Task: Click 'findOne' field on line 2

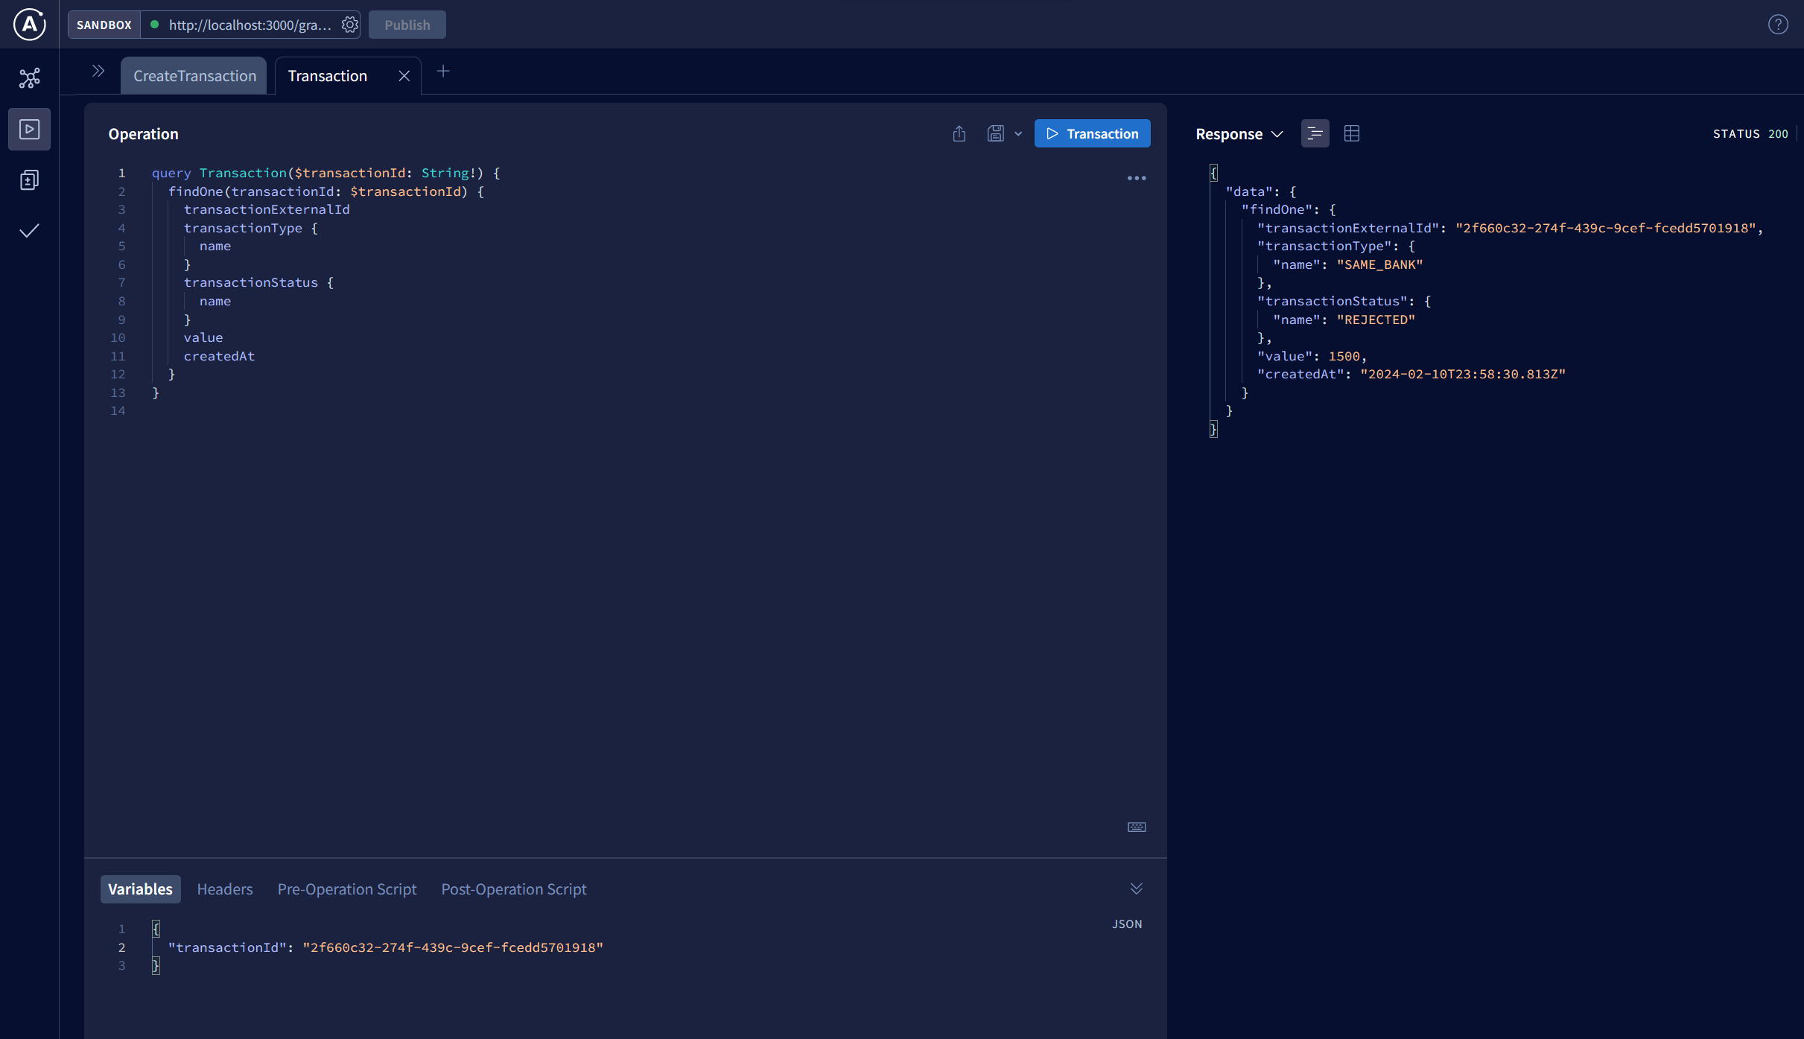Action: [x=195, y=191]
